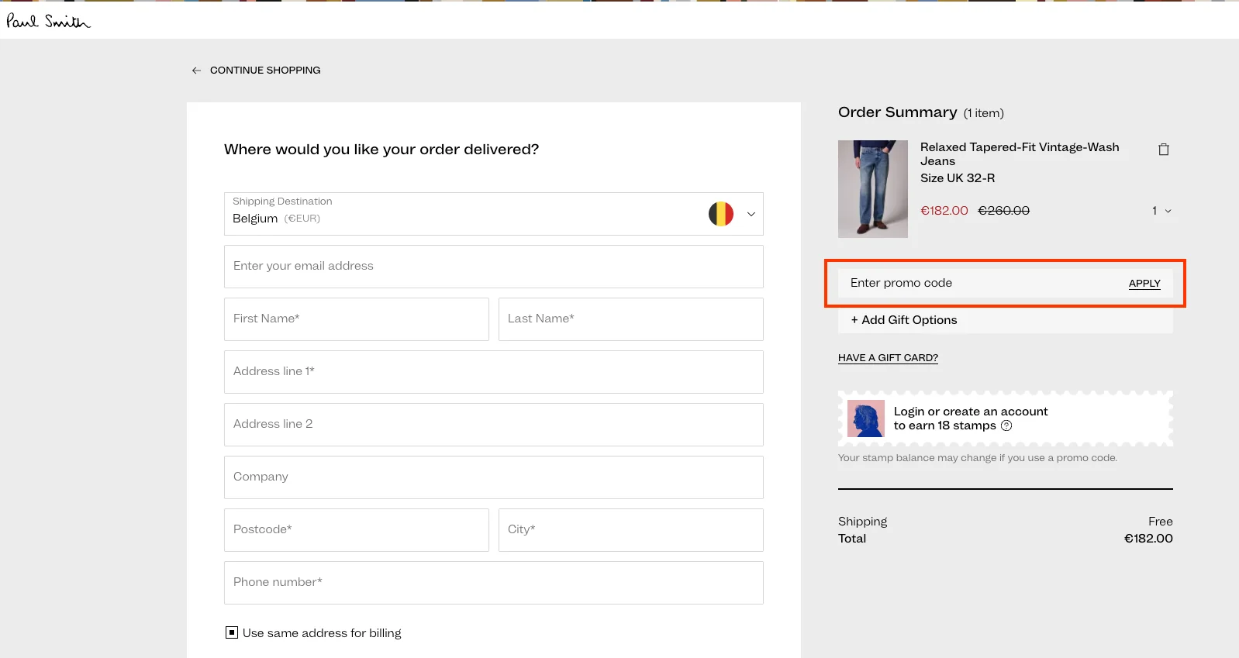
Task: Open the Relaxed Tapered-Fit Vintage-Wash Jeans title
Action: (x=1019, y=153)
